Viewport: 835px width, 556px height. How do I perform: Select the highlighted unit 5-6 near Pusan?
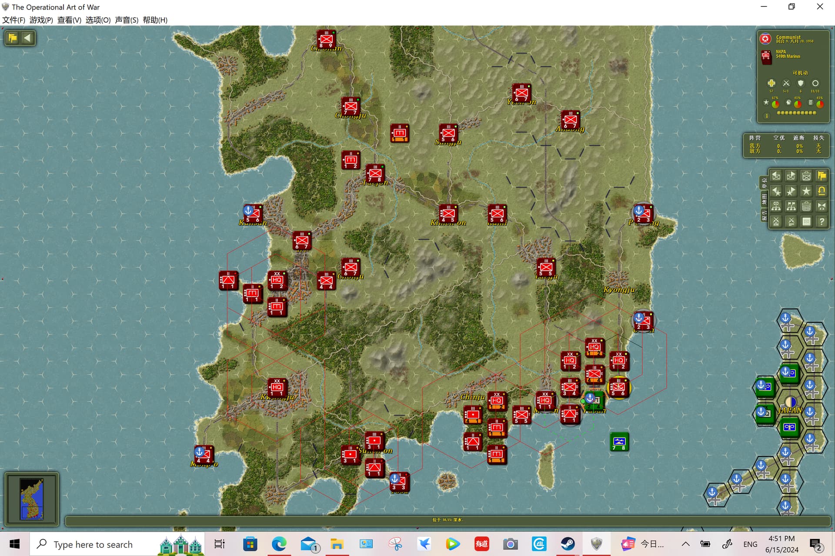(619, 387)
